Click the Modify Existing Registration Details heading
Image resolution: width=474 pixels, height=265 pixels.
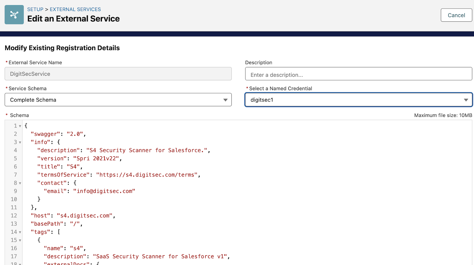62,48
